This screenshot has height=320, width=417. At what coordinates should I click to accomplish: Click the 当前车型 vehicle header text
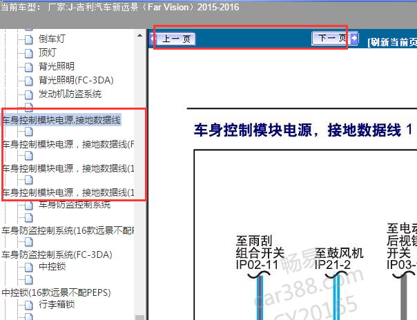pos(119,7)
